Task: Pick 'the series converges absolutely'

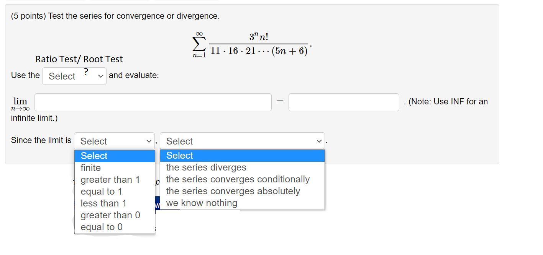Action: coord(233,191)
